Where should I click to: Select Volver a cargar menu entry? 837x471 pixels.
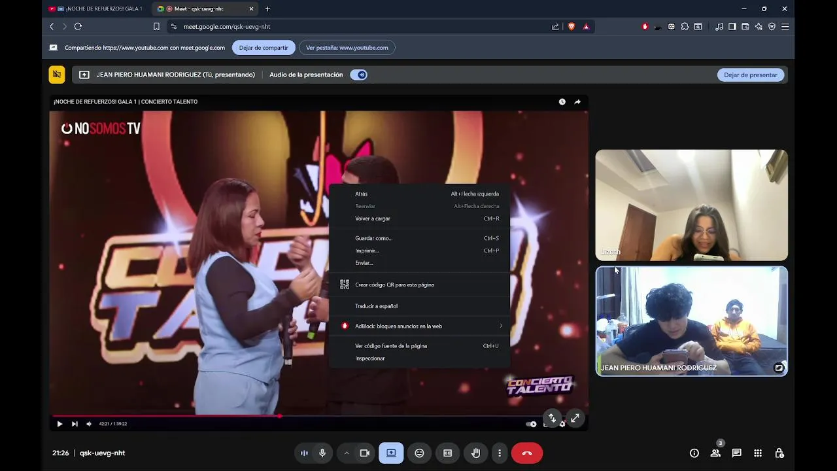[x=419, y=218]
